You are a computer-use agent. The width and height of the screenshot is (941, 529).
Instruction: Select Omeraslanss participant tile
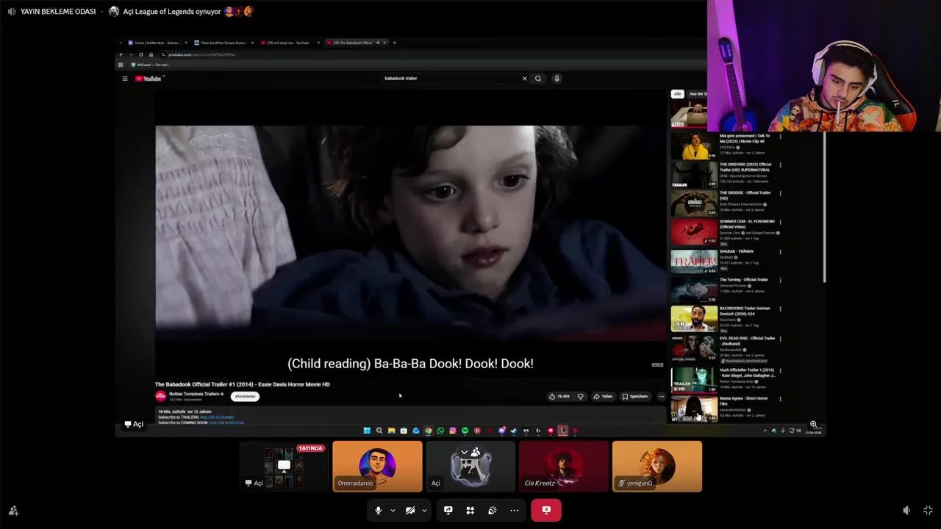pyautogui.click(x=377, y=466)
